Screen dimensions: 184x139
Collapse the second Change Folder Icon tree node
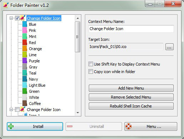pyautogui.click(x=11, y=110)
